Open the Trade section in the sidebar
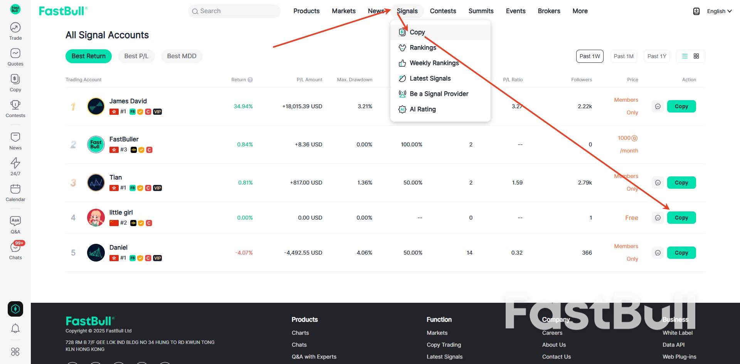The width and height of the screenshot is (740, 364). click(x=15, y=30)
